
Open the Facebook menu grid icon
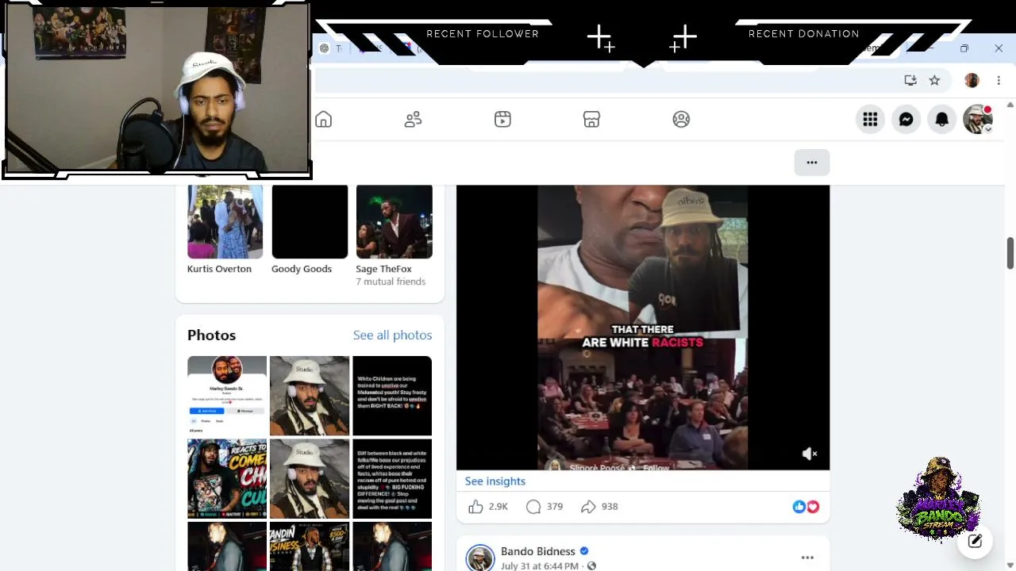pyautogui.click(x=870, y=119)
